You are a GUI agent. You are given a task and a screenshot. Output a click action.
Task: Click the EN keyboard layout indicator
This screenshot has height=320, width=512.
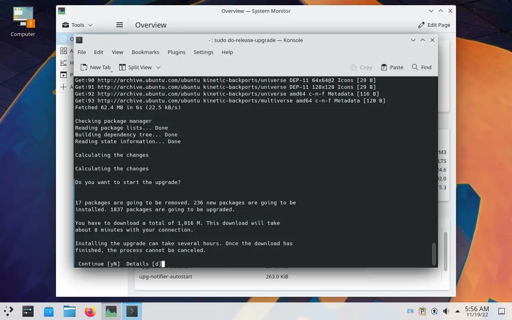point(410,311)
